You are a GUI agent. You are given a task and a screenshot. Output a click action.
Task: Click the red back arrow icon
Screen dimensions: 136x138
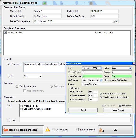point(5,130)
